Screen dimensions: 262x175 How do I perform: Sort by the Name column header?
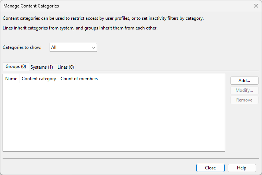click(x=11, y=79)
